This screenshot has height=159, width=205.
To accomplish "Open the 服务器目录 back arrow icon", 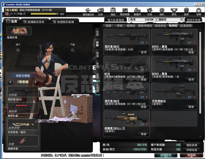I will point(88,11).
